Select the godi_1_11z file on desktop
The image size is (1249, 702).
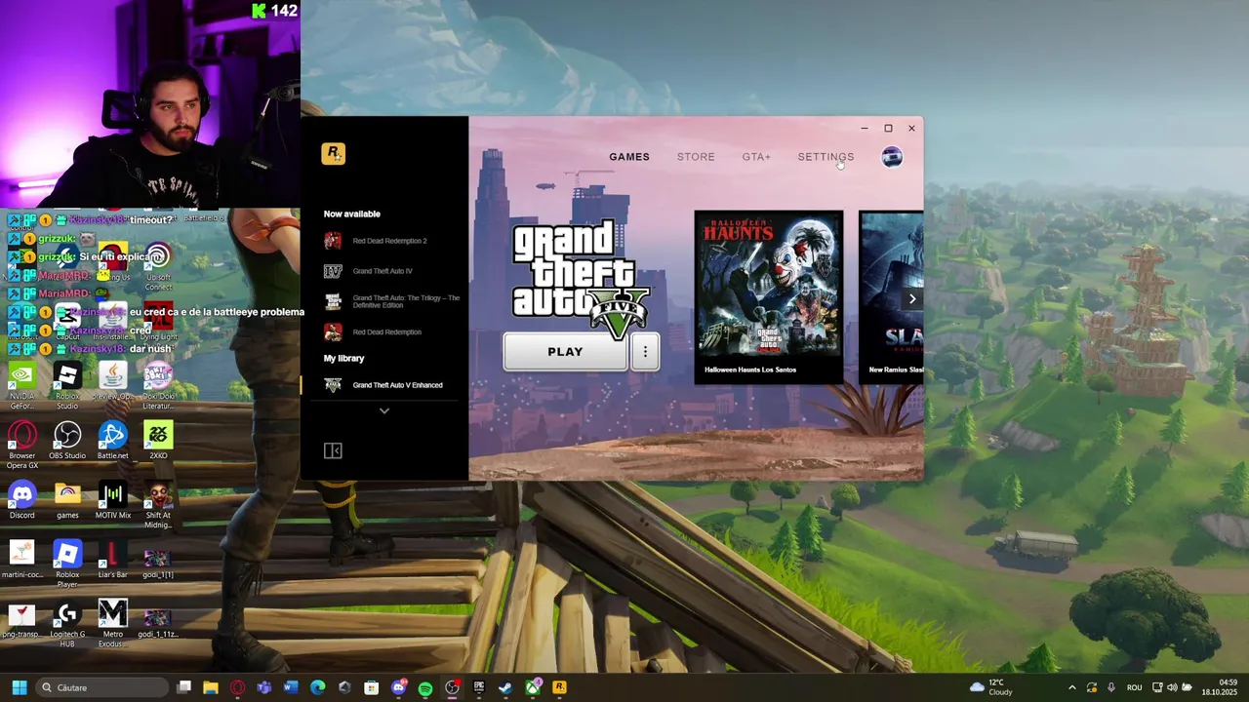[156, 624]
